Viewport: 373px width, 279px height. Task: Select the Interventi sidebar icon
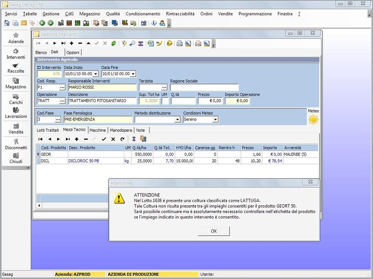coord(16,55)
